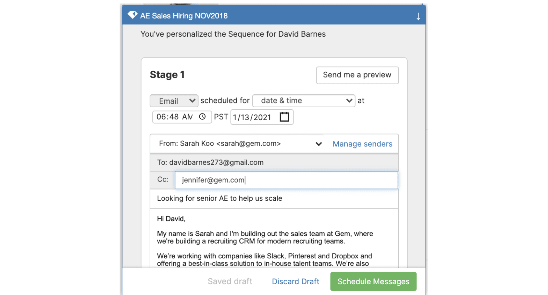
Task: Select the To recipient davidbarnes273@gmail.com row
Action: click(210, 162)
